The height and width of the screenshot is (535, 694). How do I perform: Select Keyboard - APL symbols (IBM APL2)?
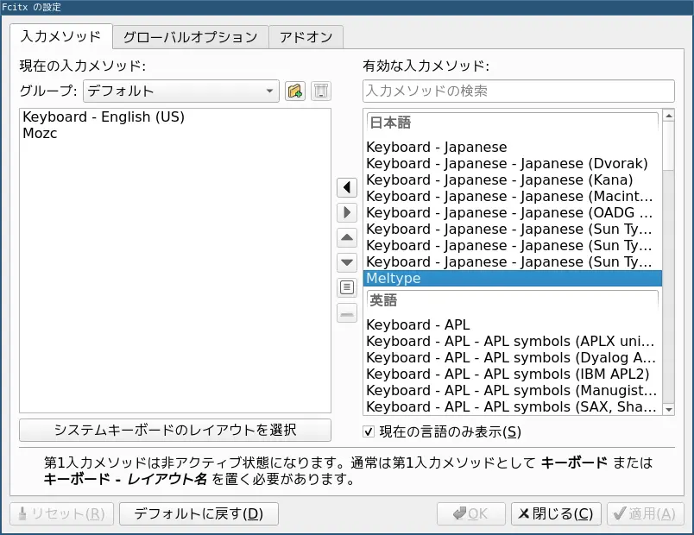(513, 374)
